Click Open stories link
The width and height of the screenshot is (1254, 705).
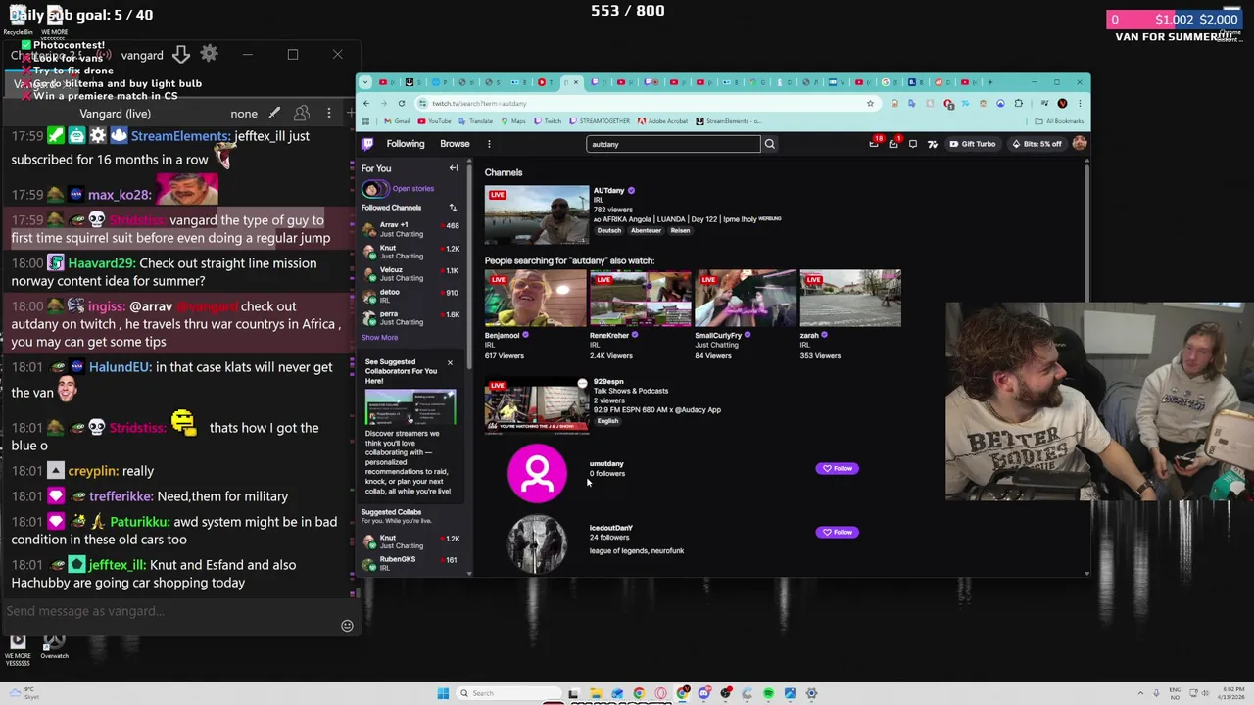coord(413,189)
